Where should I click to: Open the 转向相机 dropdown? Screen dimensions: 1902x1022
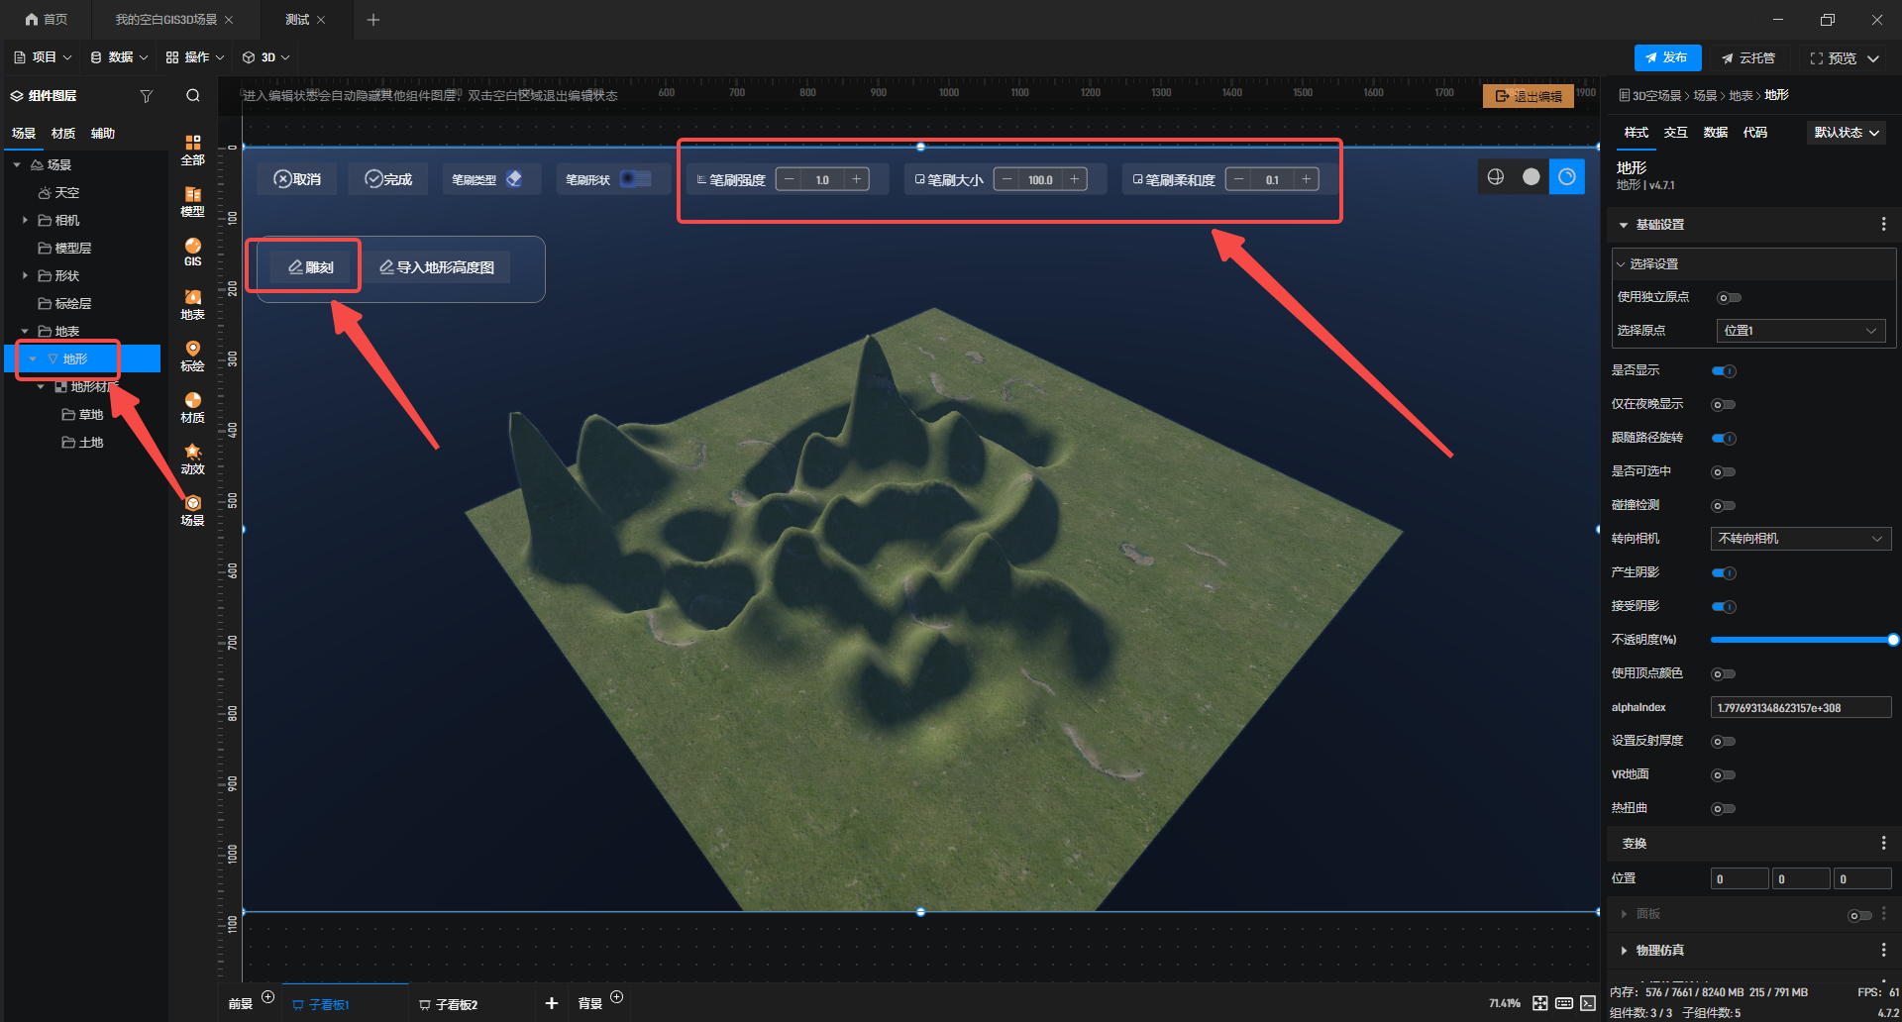tap(1800, 539)
